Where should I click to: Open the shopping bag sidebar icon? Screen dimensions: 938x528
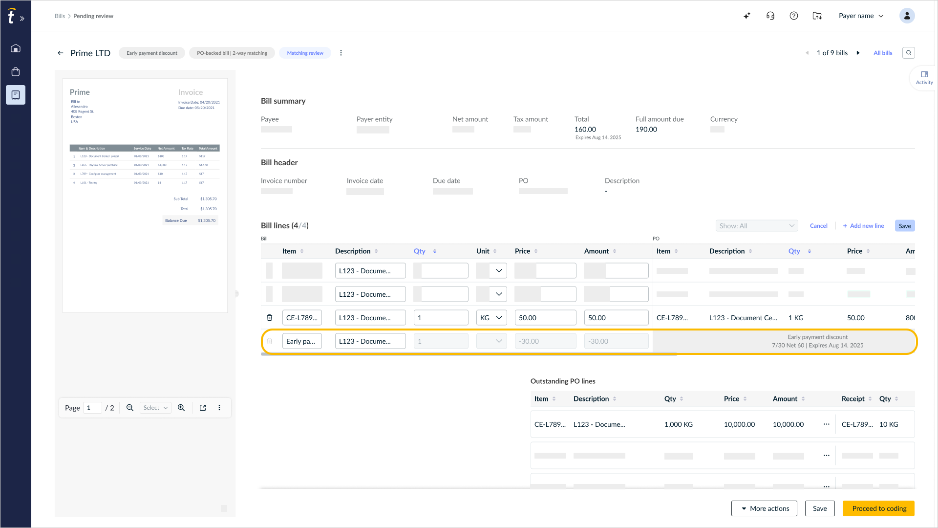pyautogui.click(x=16, y=71)
